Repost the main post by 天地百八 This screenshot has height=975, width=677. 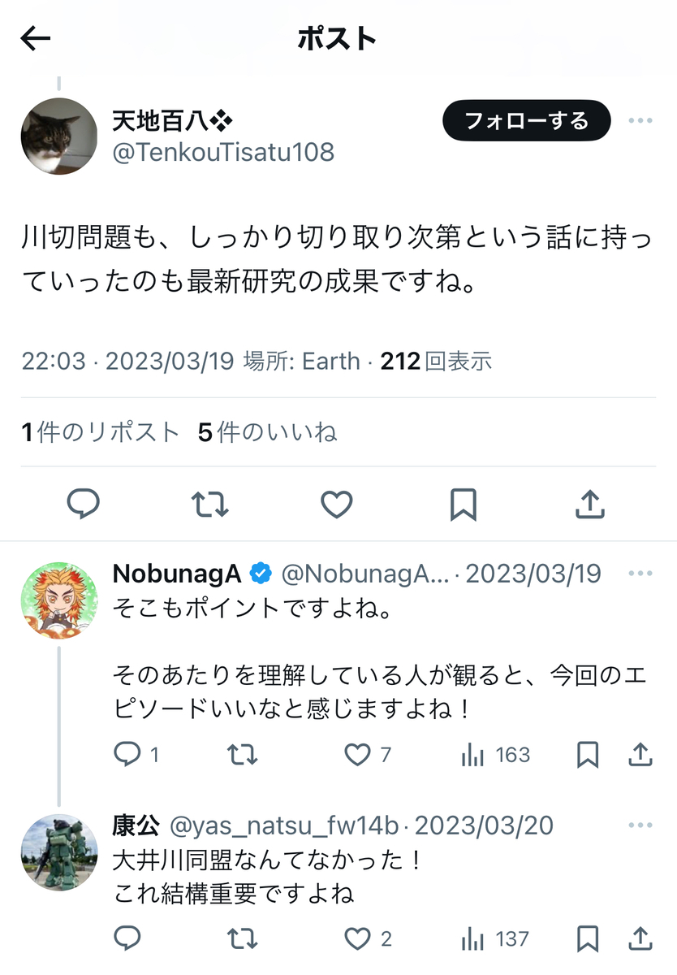click(210, 505)
